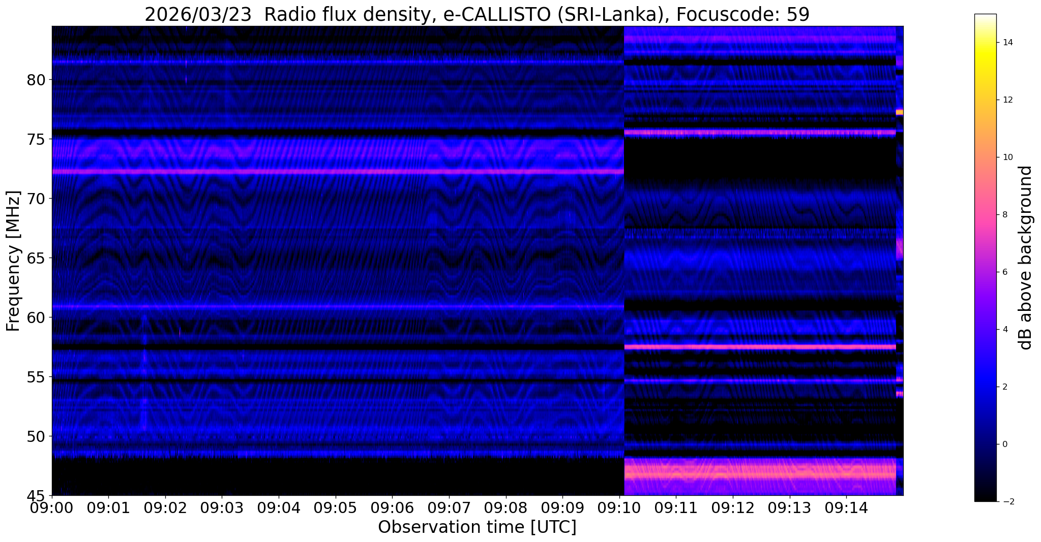
Task: Click the 09:05 time tick label
Action: click(336, 507)
